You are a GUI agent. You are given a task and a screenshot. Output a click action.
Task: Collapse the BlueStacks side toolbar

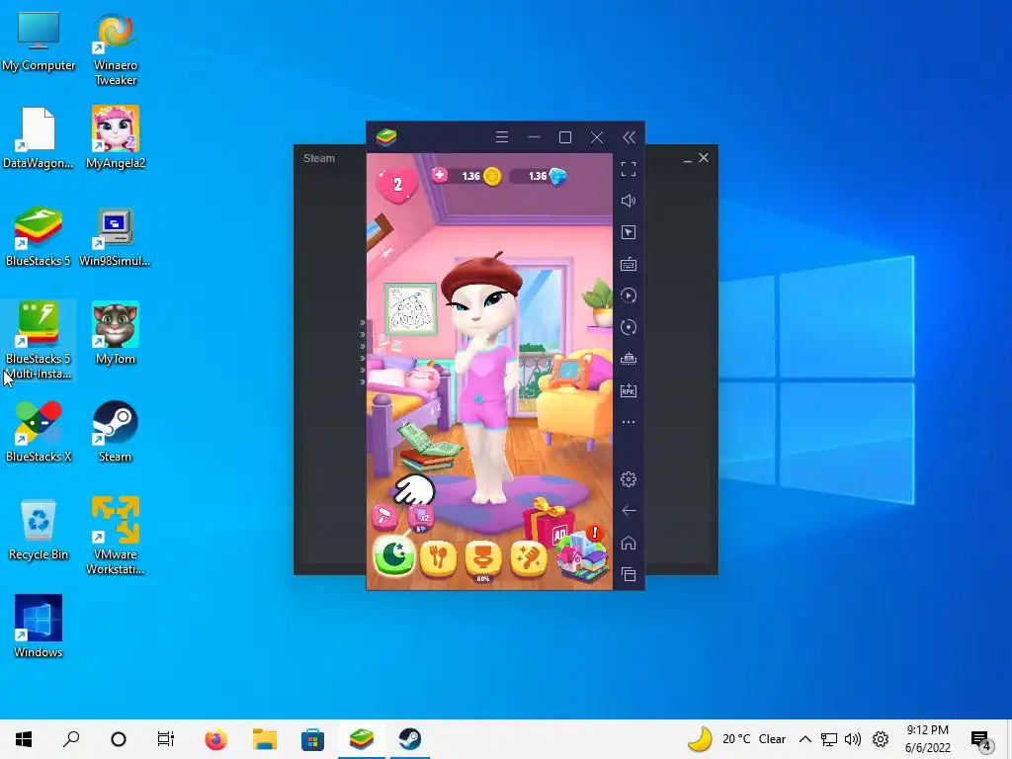629,136
